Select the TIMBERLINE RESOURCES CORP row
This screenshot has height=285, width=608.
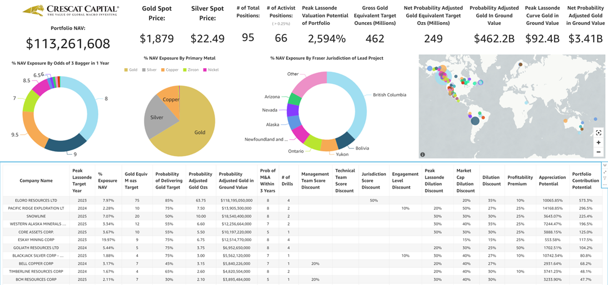click(x=302, y=271)
